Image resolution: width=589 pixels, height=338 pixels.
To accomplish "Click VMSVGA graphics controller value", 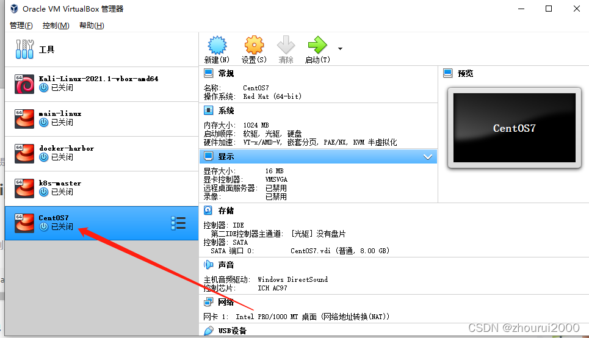I will click(276, 179).
